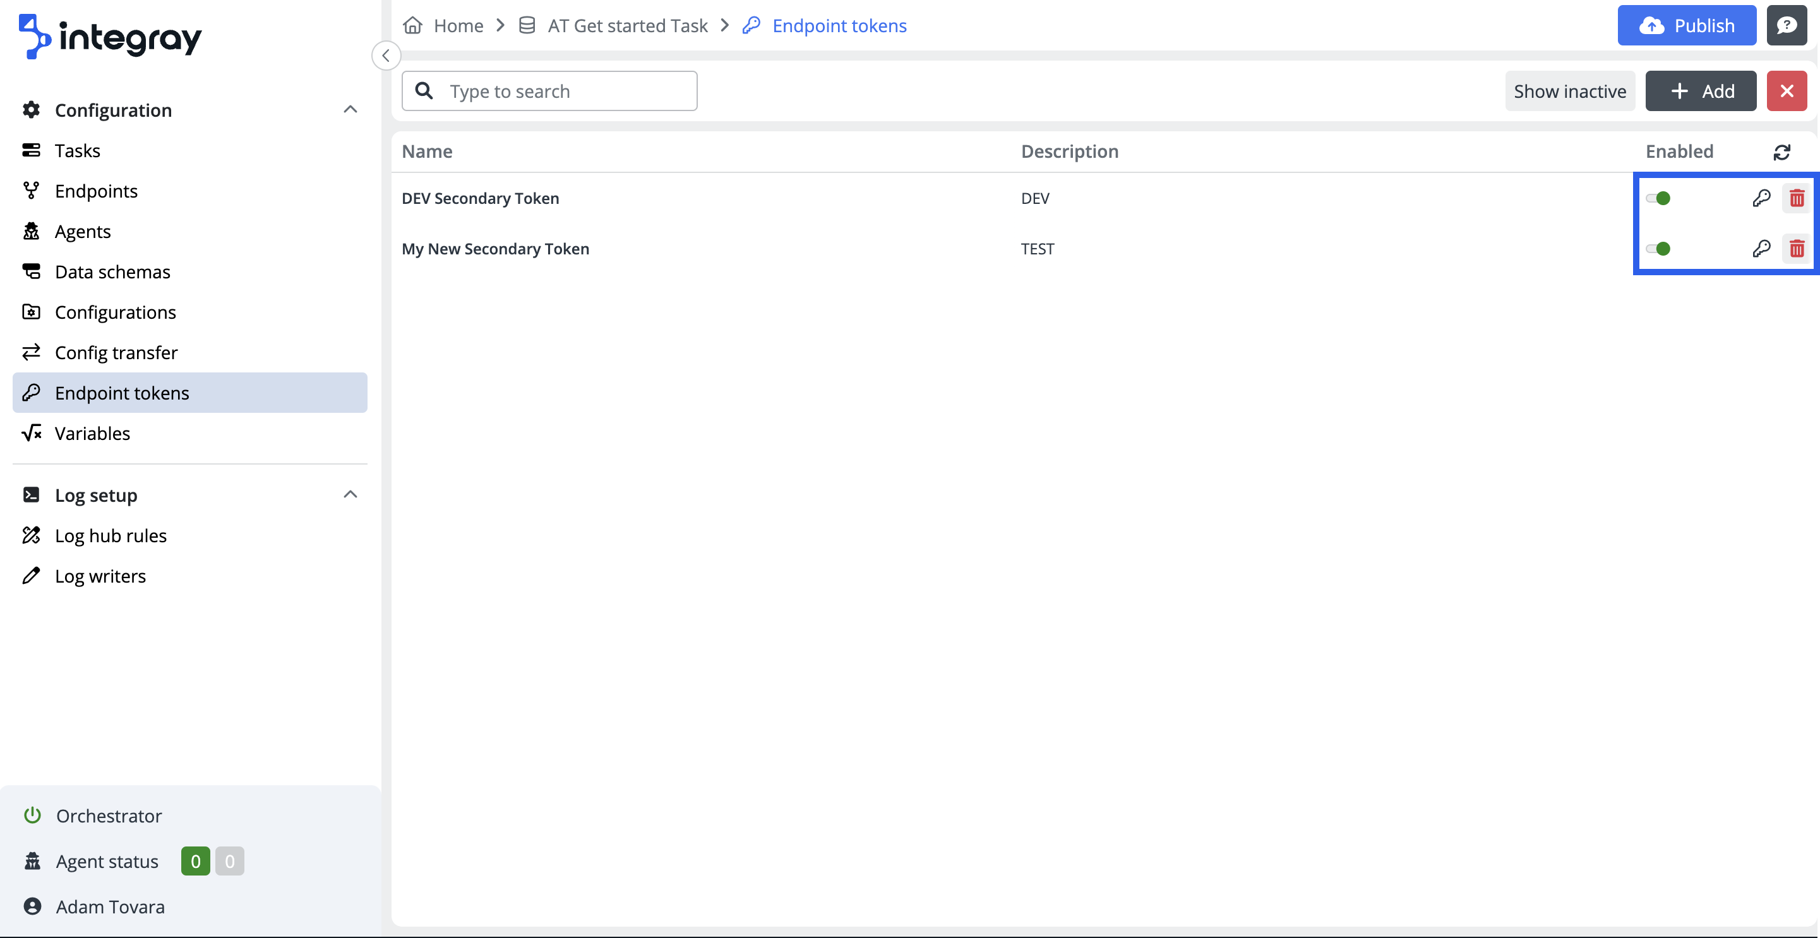Open the AT Get started Task breadcrumb
The image size is (1820, 938).
point(626,25)
